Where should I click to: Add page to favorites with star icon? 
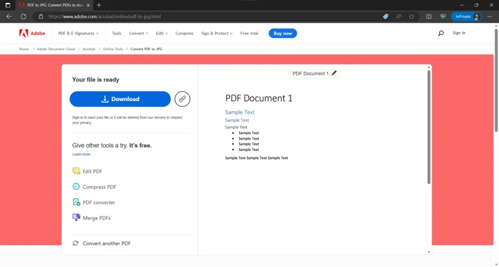tap(412, 16)
